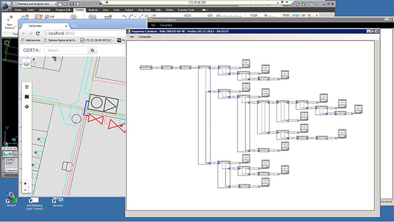Reload the localhost page
Image resolution: width=394 pixels, height=222 pixels.
38,34
